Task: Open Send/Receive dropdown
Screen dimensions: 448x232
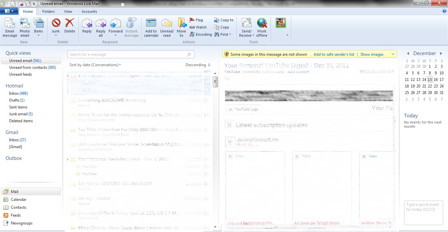Action: tap(247, 28)
